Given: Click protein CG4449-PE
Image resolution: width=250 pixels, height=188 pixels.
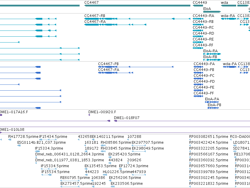Looking at the screenshot, I should (198, 90).
